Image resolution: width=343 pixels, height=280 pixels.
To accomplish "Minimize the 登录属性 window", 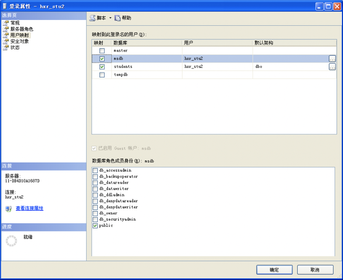I will click(319, 6).
